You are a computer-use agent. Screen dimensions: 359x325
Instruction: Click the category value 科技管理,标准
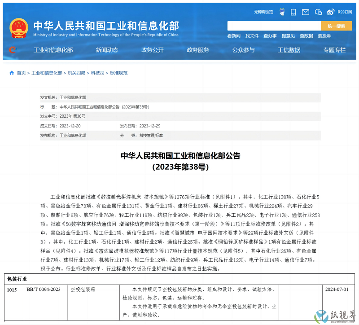click(x=151, y=136)
